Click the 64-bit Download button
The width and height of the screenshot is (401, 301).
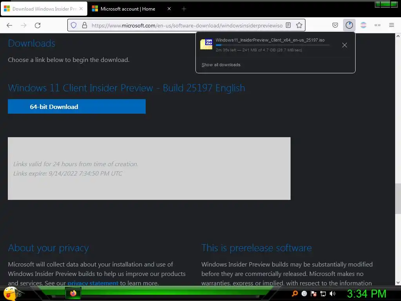[77, 107]
